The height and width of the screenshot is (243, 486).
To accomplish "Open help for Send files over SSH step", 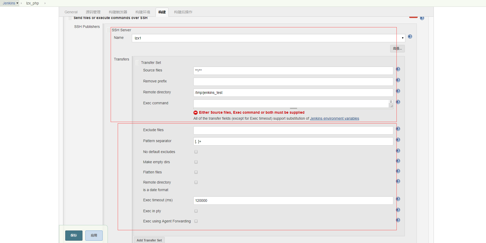I will point(422,18).
